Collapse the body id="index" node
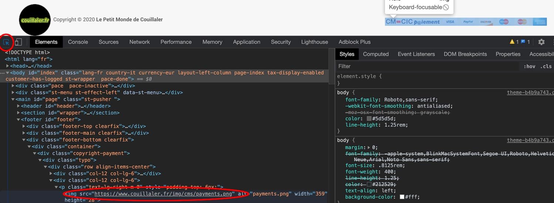554x203 pixels. 7,73
